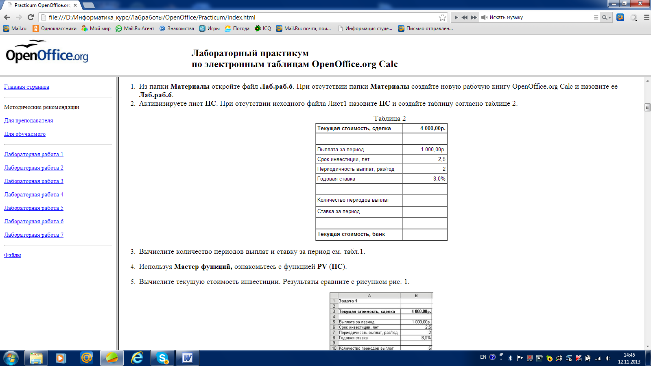Click the OpenOffice.org logo

tap(47, 52)
